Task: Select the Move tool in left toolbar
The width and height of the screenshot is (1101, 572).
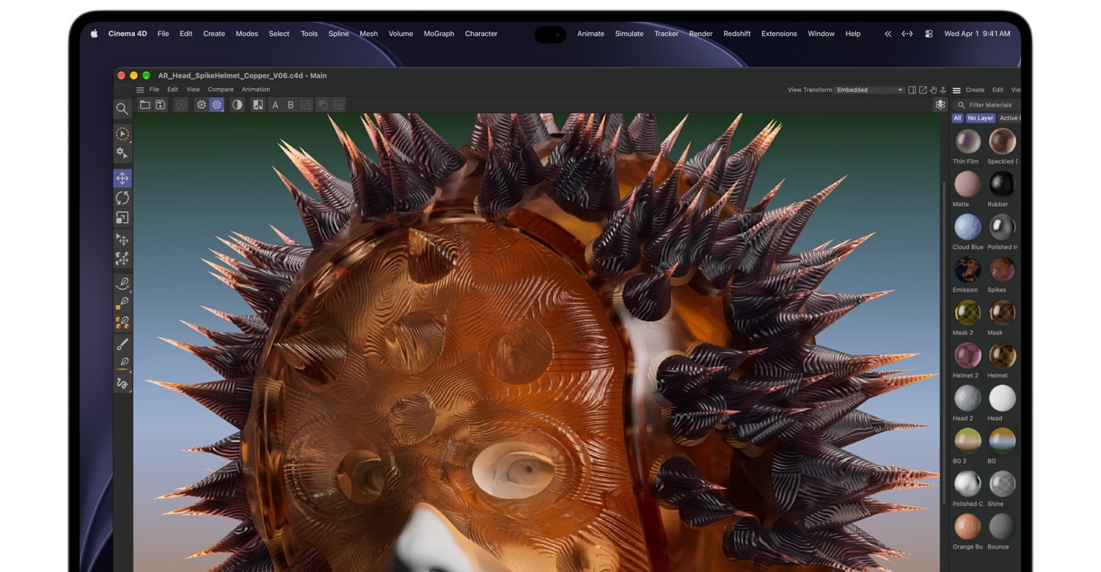Action: coord(122,178)
